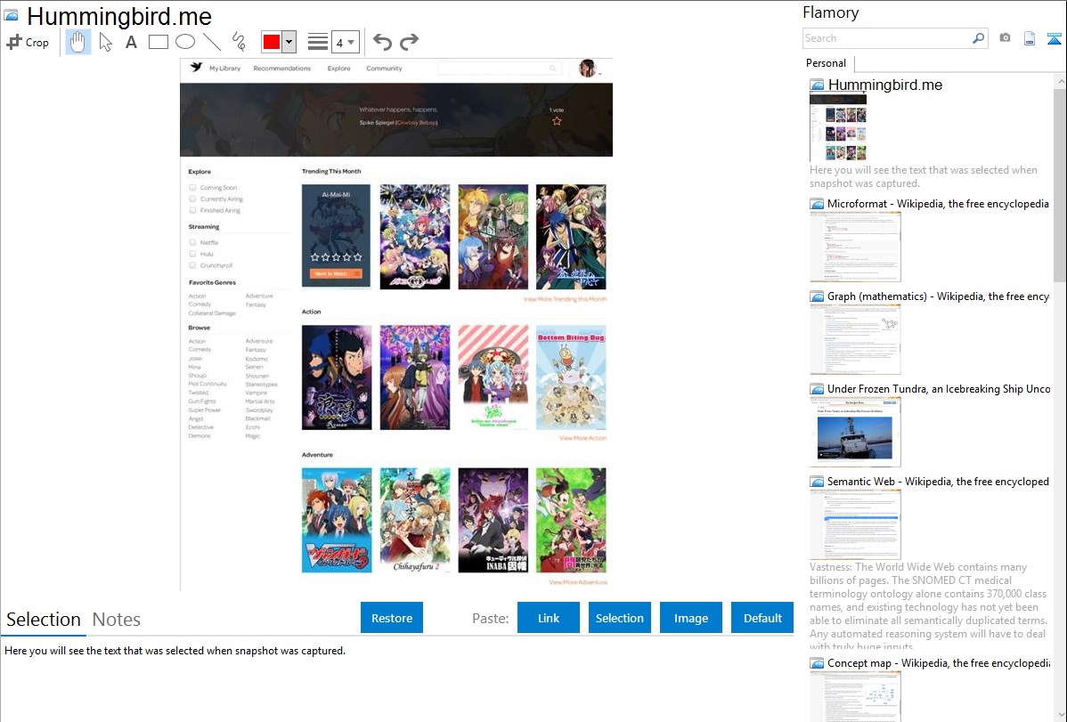
Task: Follow the View More Action link
Action: [582, 438]
